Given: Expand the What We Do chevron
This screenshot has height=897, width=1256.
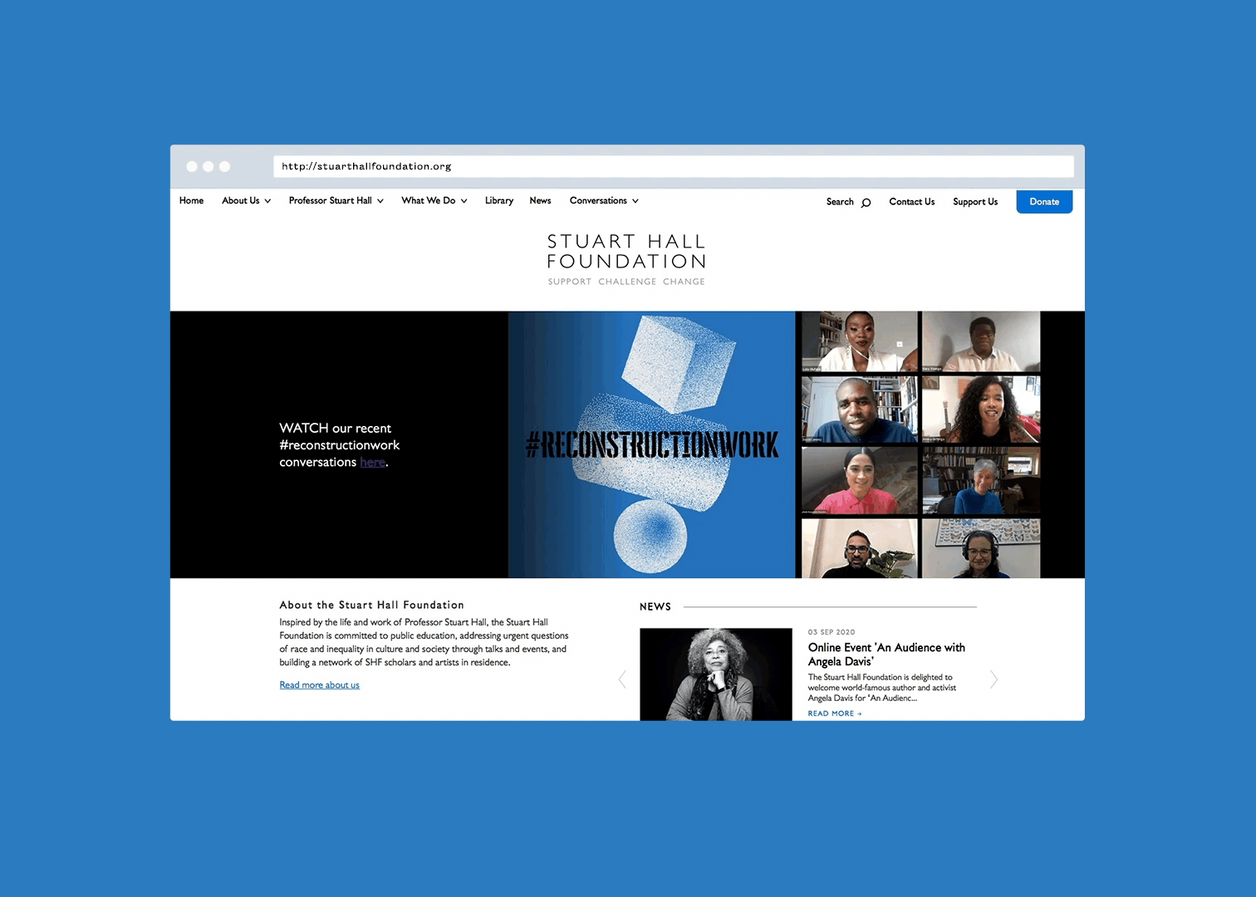Looking at the screenshot, I should tap(464, 201).
